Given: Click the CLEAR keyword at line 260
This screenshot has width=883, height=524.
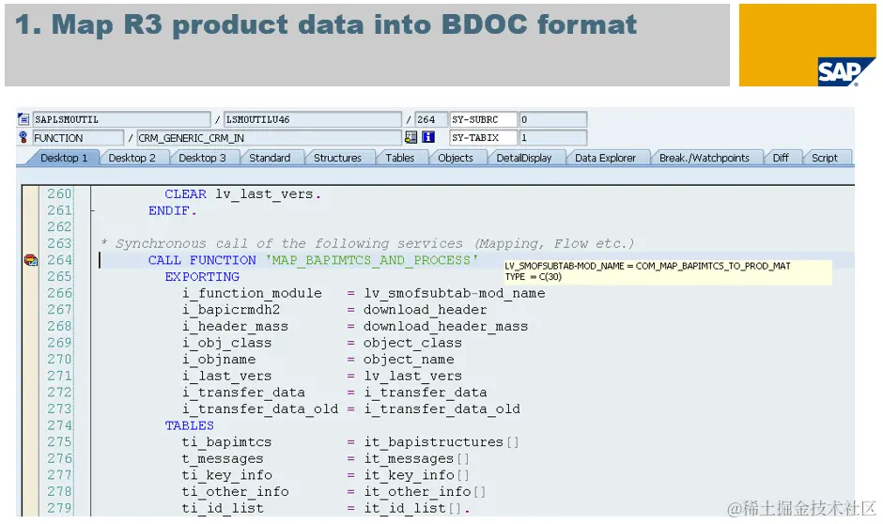Looking at the screenshot, I should [x=185, y=194].
